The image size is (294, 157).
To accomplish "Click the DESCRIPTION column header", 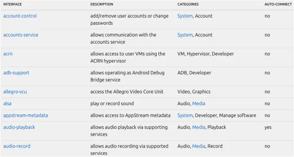I will pyautogui.click(x=102, y=4).
